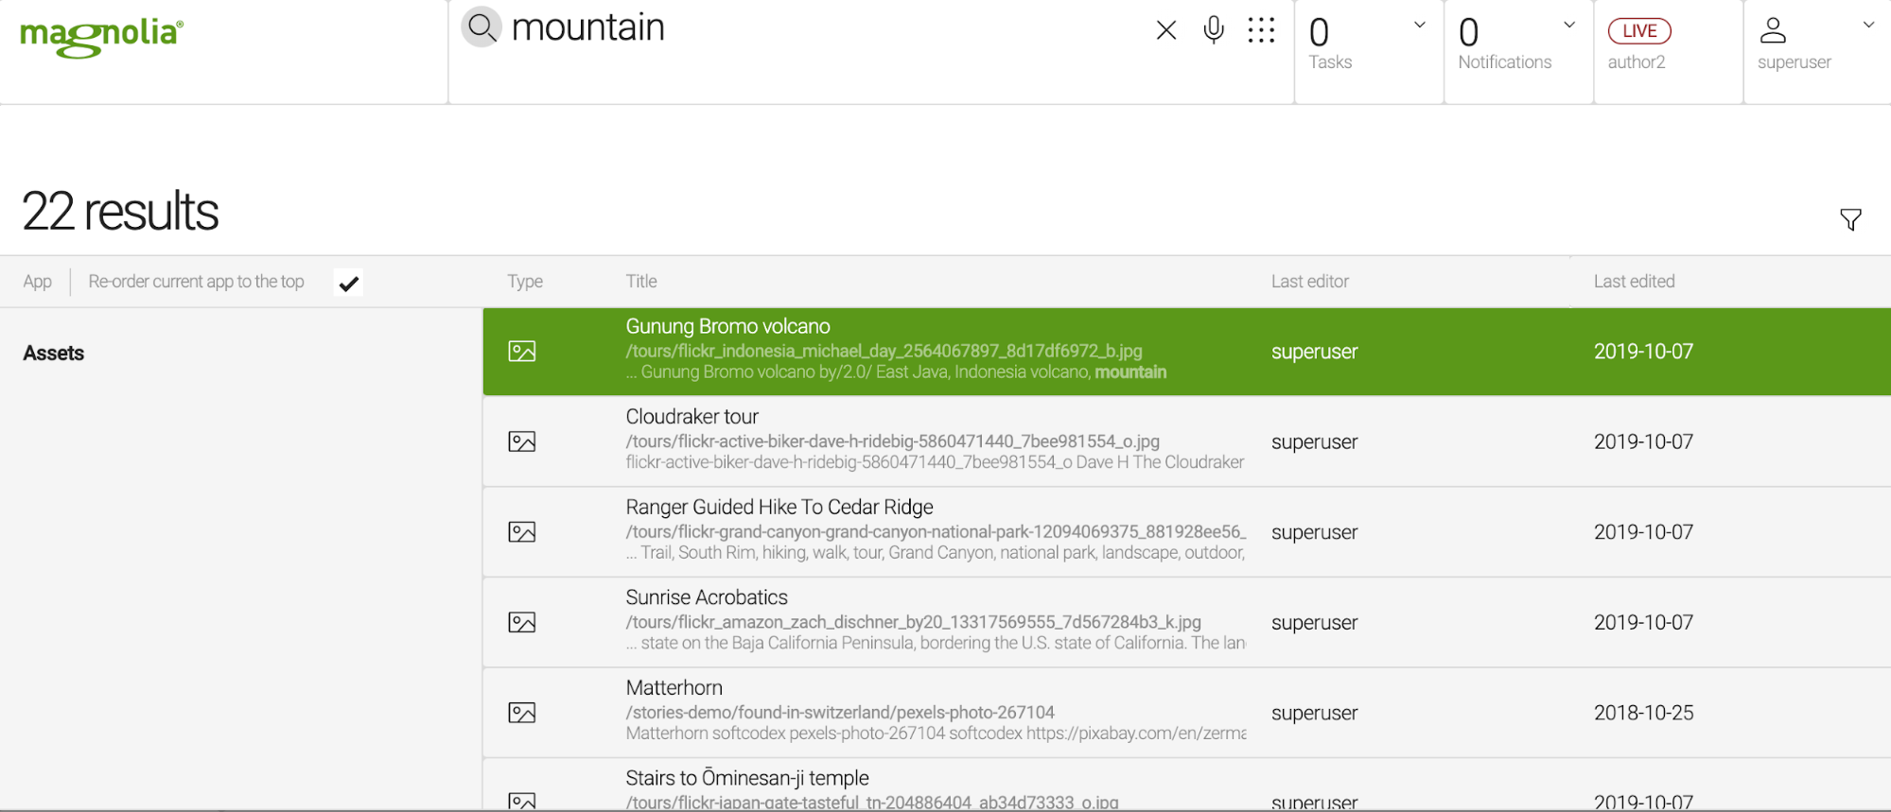Click the Magnolia logo

tap(101, 37)
